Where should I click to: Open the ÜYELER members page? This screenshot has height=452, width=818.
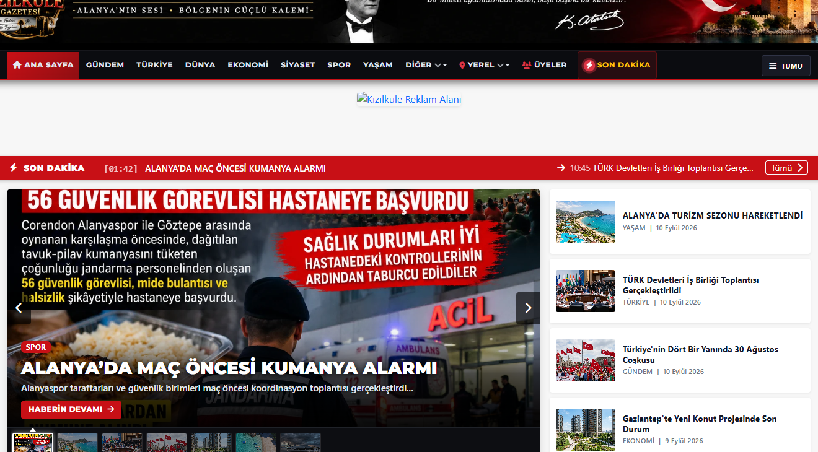tap(544, 65)
